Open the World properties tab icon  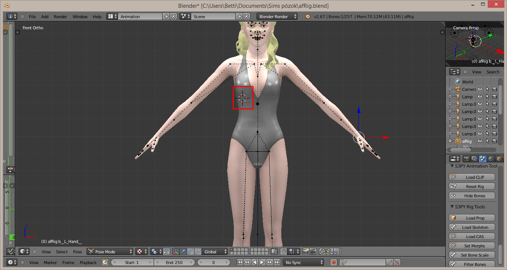tap(491, 158)
